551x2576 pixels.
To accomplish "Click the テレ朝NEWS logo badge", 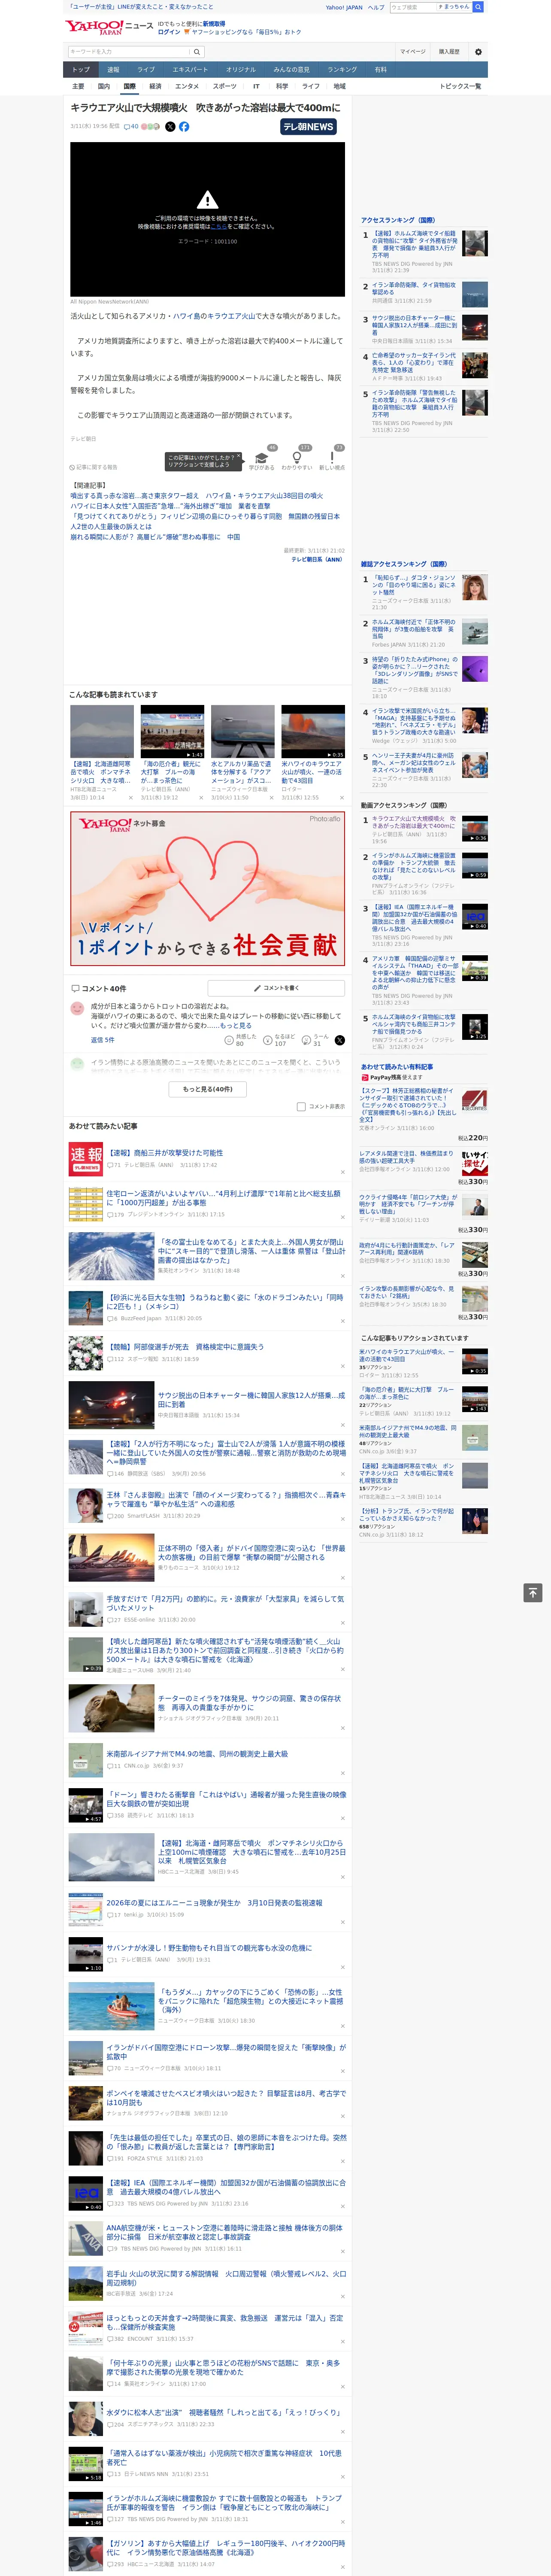I will tap(309, 127).
